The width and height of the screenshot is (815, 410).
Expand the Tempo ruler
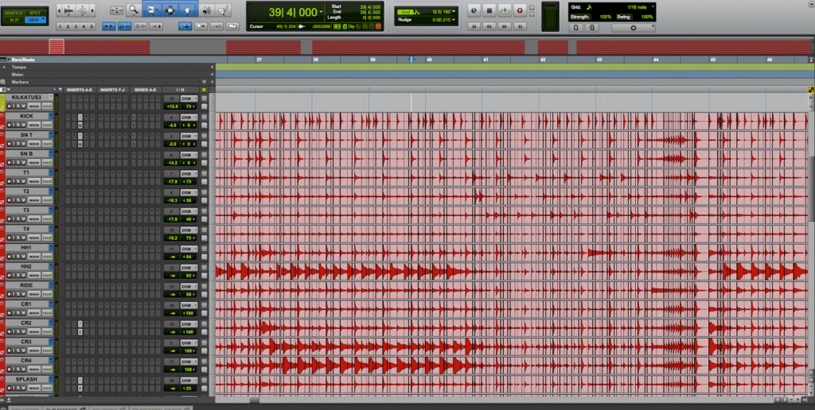6,68
